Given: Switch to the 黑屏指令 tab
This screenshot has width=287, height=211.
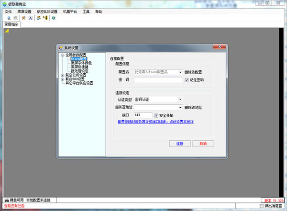Looking at the screenshot, I should click(11, 24).
